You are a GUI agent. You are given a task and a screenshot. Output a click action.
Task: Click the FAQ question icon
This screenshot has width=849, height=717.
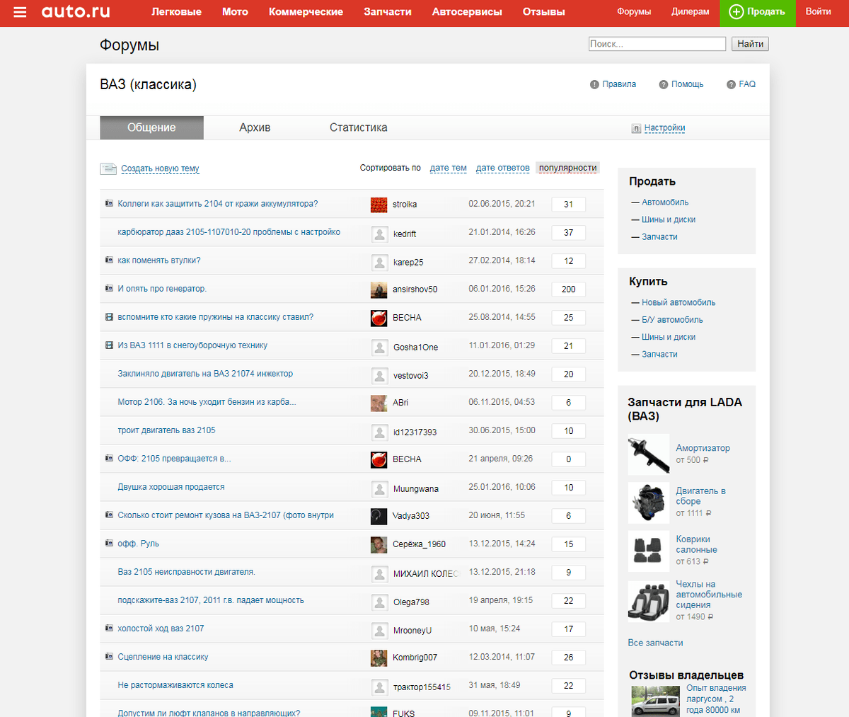point(731,84)
